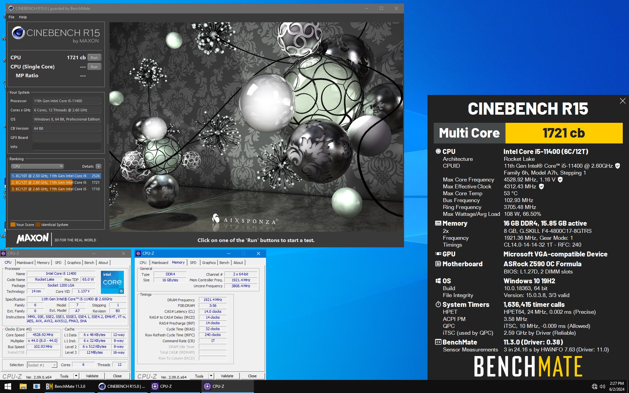Click the BenchMate OS Windows icon

(x=438, y=281)
